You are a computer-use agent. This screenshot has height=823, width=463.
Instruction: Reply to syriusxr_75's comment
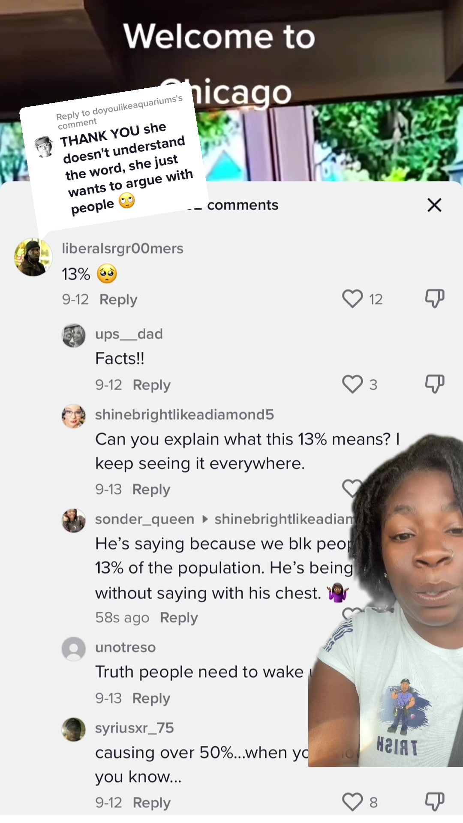[152, 802]
